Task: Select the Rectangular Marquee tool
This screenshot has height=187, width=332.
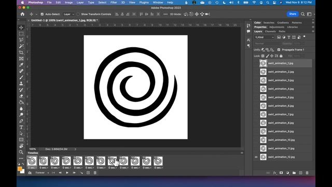Action: (x=21, y=34)
